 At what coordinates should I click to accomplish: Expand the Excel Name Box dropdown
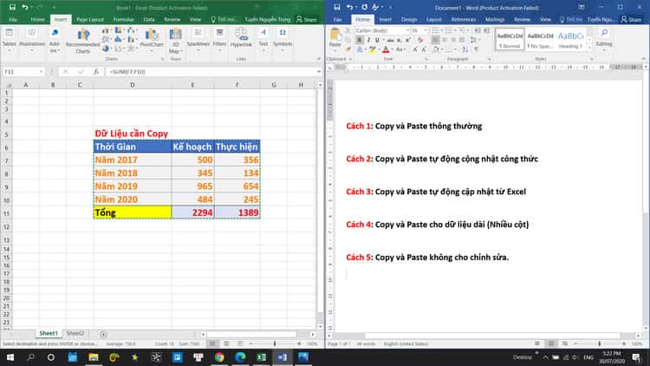coord(41,72)
